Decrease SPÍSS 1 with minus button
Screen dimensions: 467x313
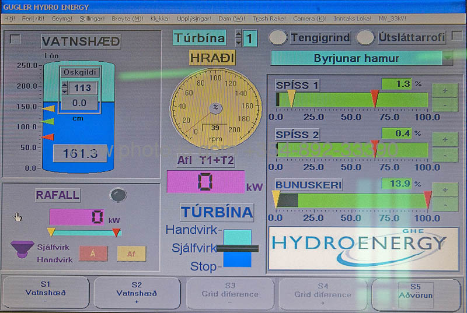click(x=445, y=105)
